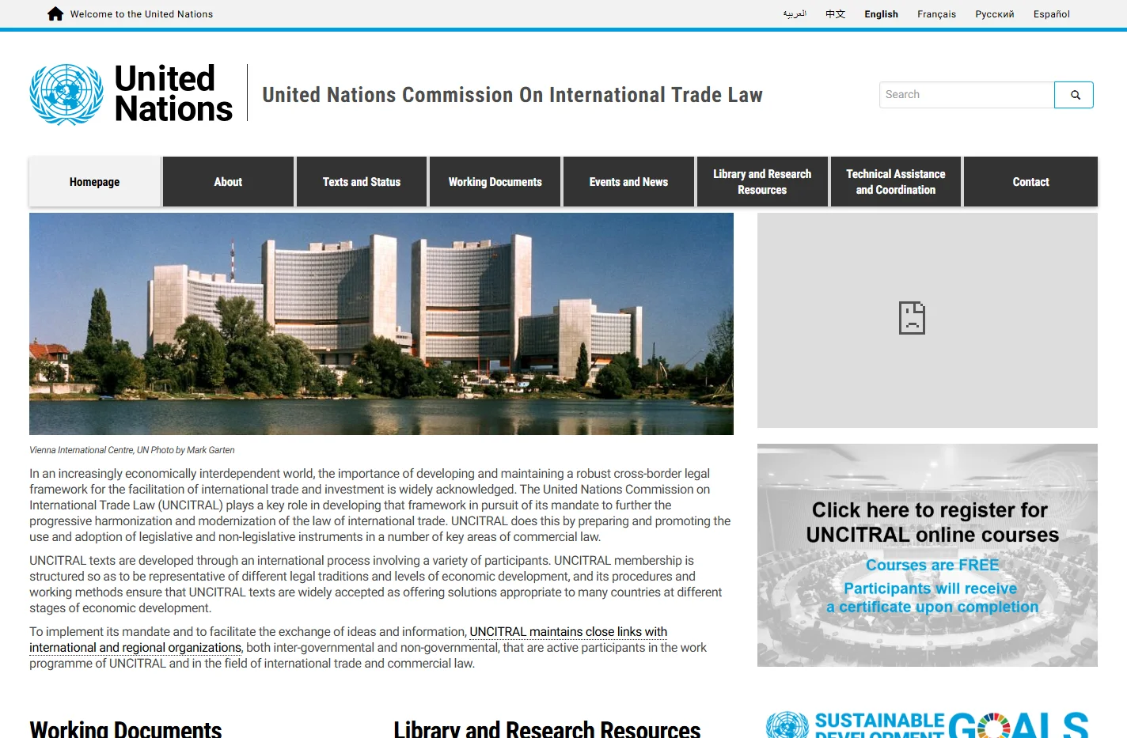This screenshot has height=738, width=1127.
Task: Click the photo caption by Mark Garten
Action: pyautogui.click(x=132, y=450)
